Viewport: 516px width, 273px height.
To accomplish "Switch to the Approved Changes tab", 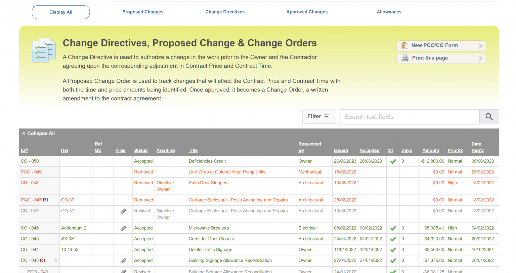I will point(307,12).
